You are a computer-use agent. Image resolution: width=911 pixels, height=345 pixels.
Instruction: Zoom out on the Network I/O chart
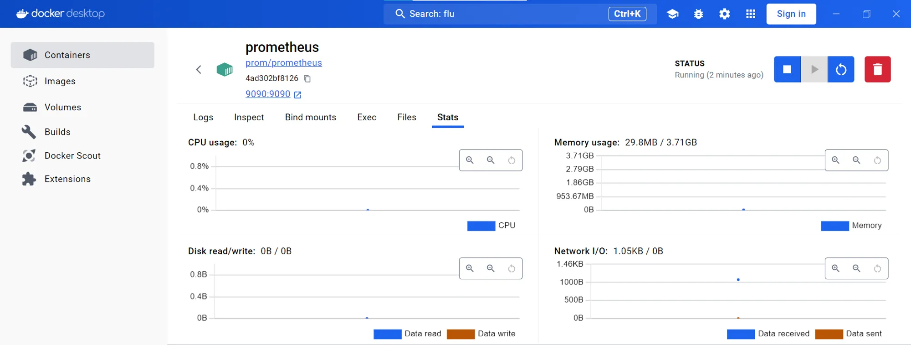pos(856,268)
